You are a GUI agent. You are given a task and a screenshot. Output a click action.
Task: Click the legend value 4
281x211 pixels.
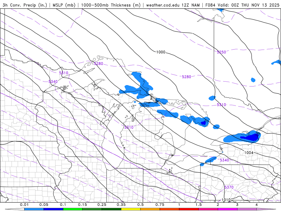coord(256,205)
